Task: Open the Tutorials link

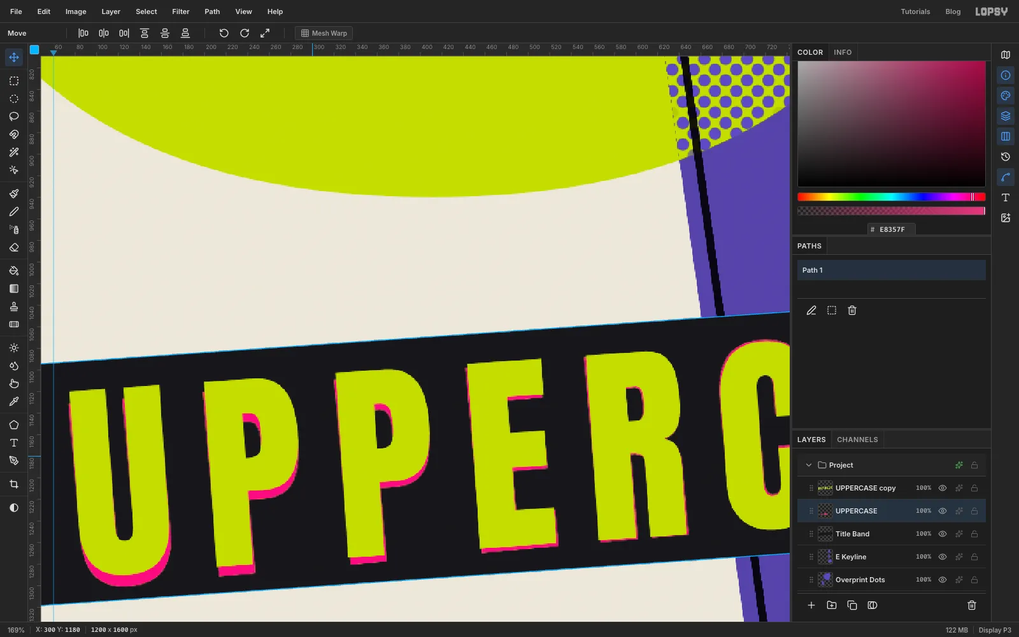Action: point(915,11)
